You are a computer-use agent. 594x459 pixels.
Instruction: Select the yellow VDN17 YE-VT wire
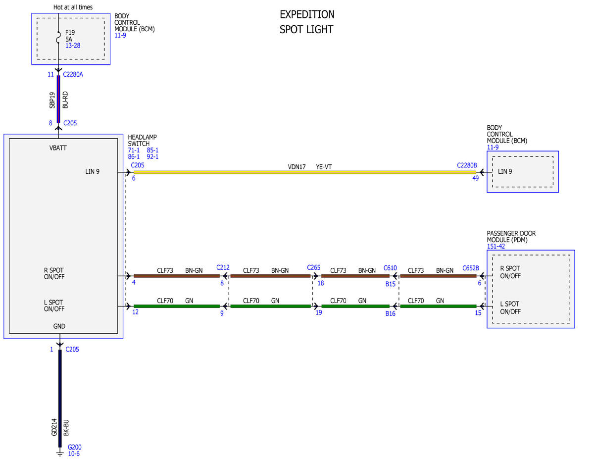click(304, 173)
